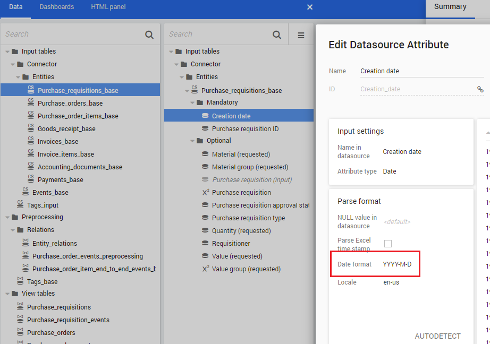Open the hamburger menu in attributes panel
Viewport: 490px width, 344px height.
(301, 35)
